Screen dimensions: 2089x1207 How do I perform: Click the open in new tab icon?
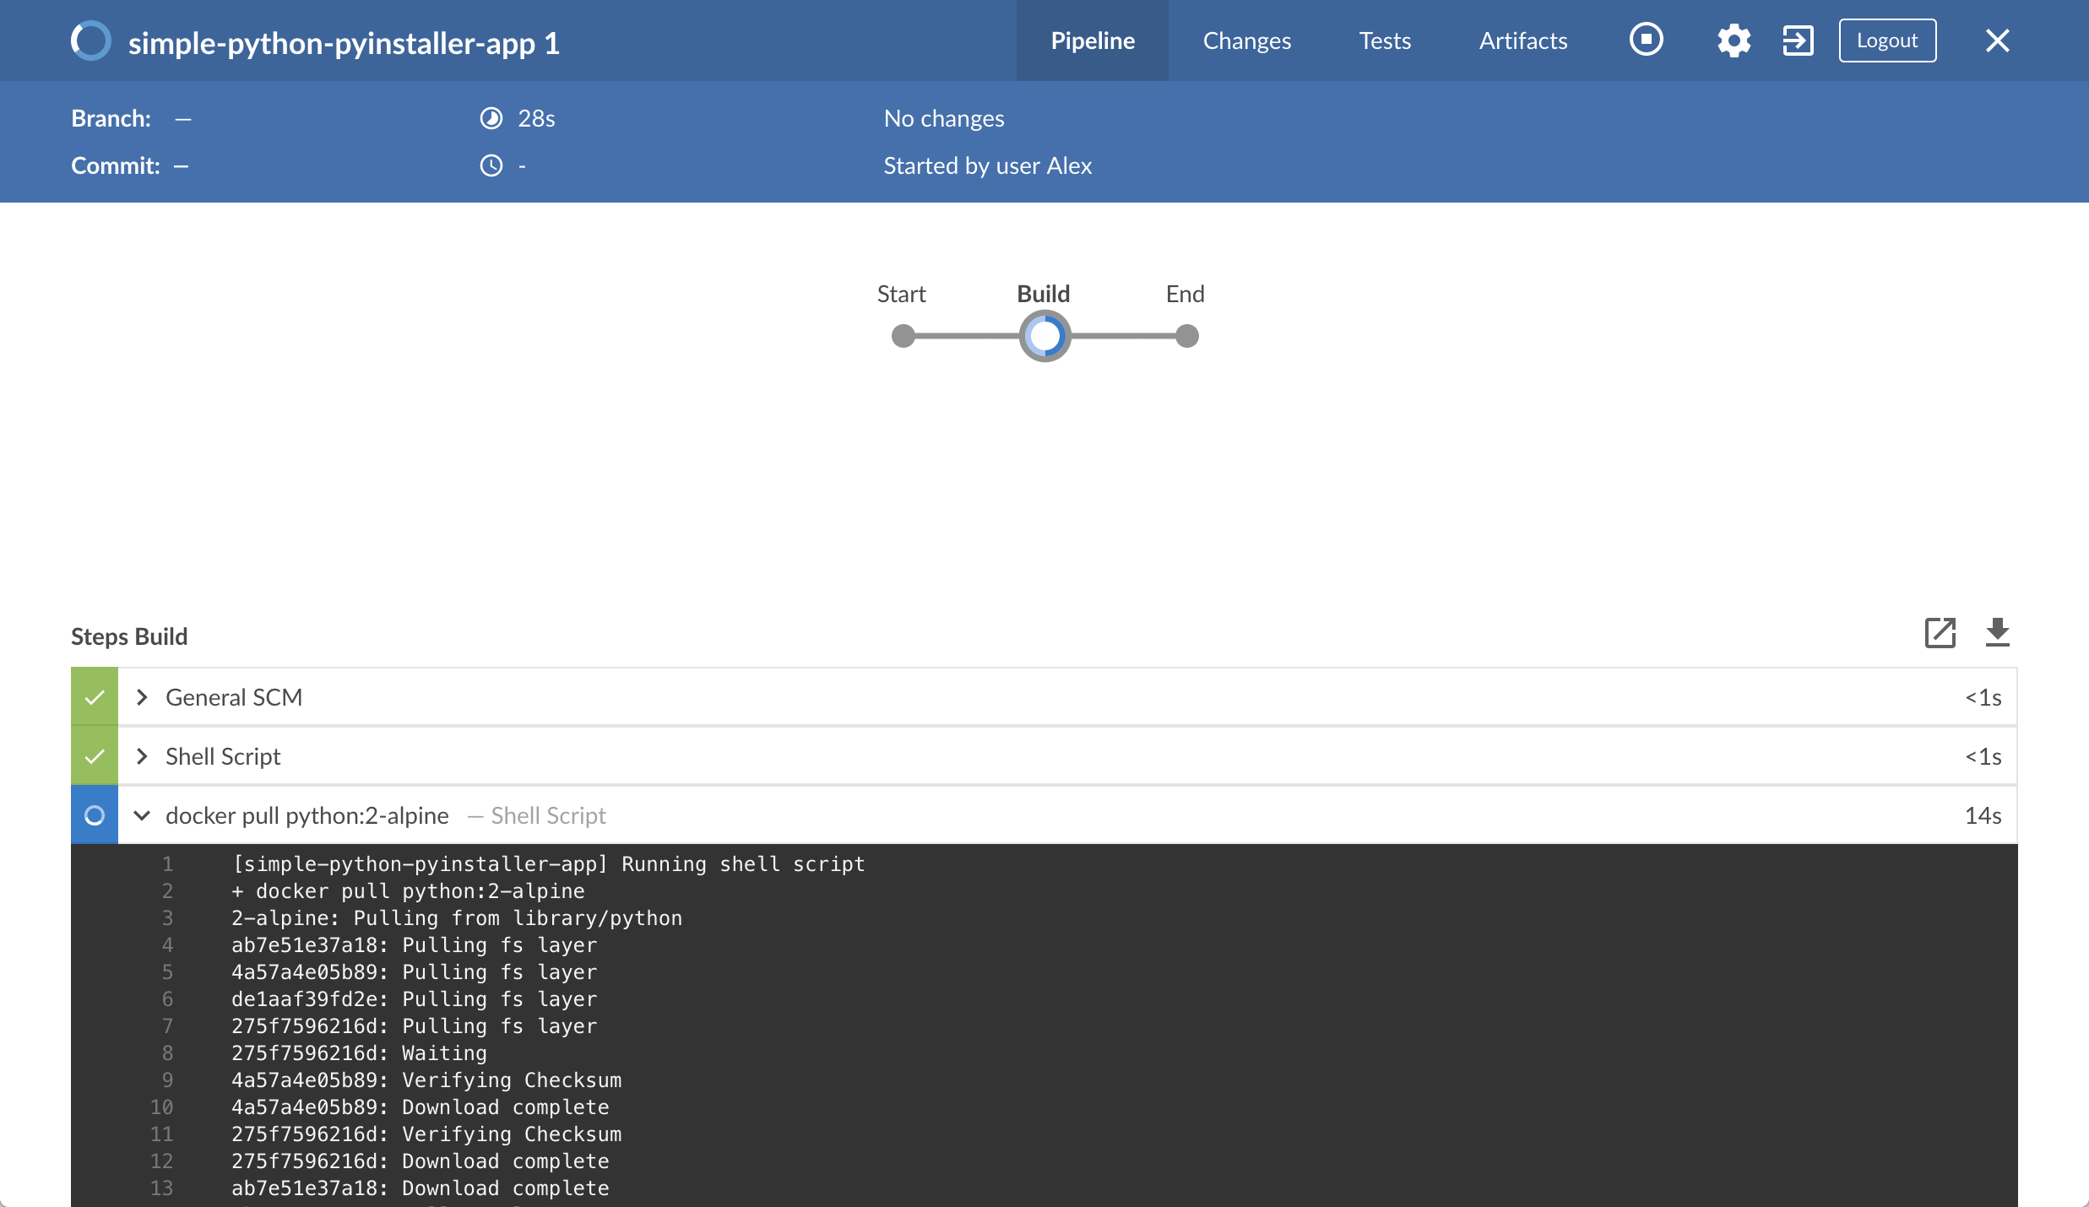pyautogui.click(x=1941, y=632)
